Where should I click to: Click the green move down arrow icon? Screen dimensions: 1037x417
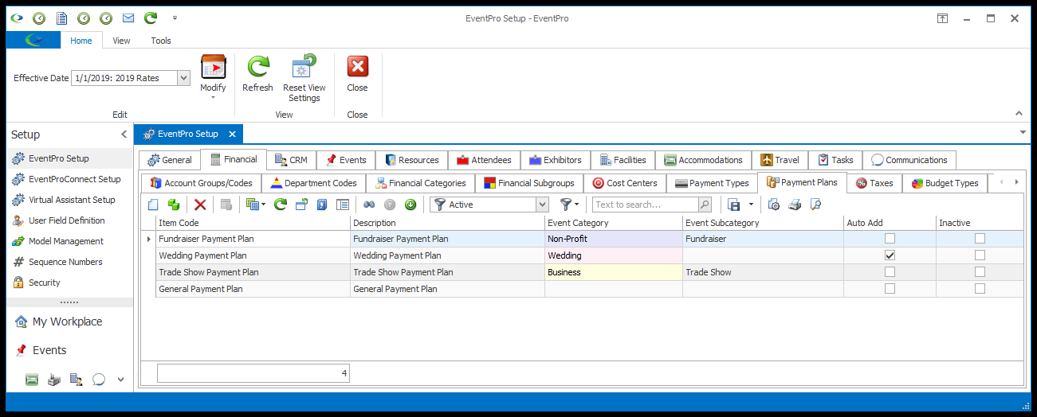click(x=410, y=205)
